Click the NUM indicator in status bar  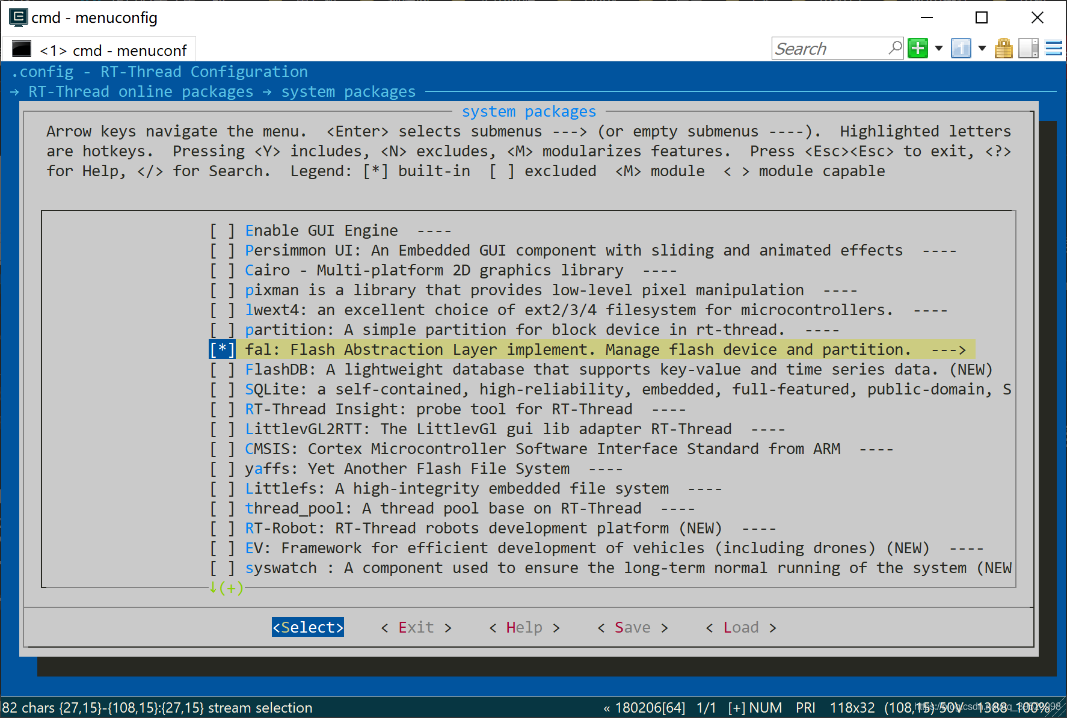[x=766, y=708]
